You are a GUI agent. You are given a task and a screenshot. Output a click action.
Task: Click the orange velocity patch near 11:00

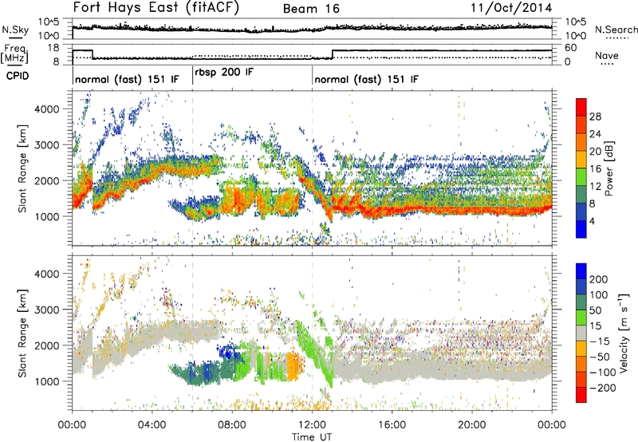tap(293, 366)
